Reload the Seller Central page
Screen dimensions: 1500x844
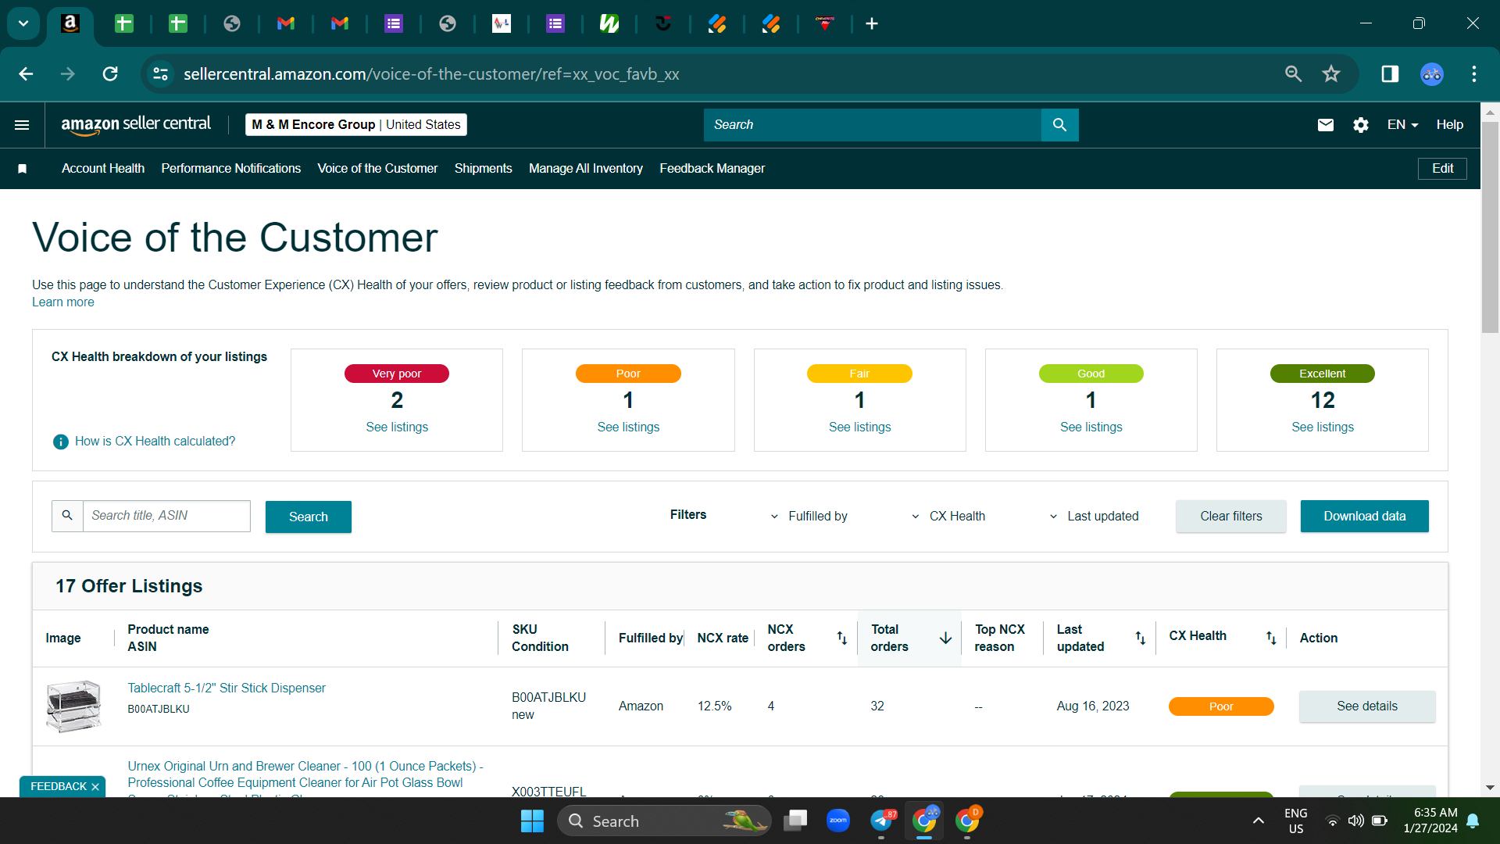pyautogui.click(x=110, y=73)
